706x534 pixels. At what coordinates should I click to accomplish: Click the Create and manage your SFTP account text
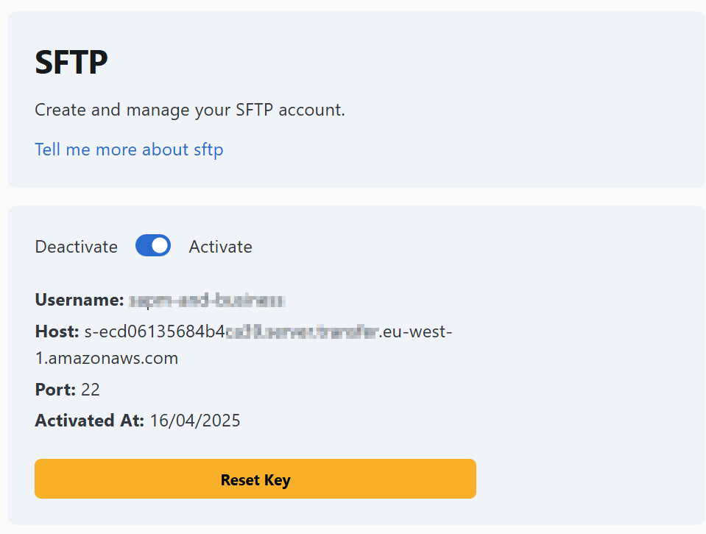[x=189, y=110]
